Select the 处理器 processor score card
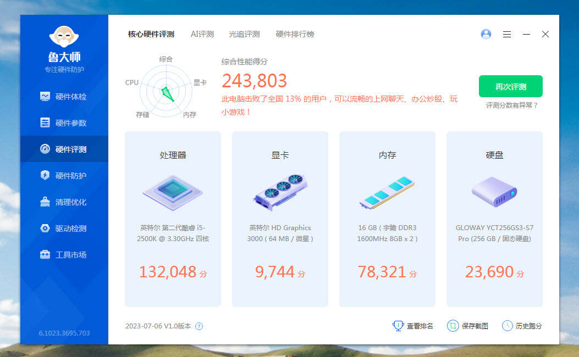This screenshot has height=357, width=579. pyautogui.click(x=173, y=220)
